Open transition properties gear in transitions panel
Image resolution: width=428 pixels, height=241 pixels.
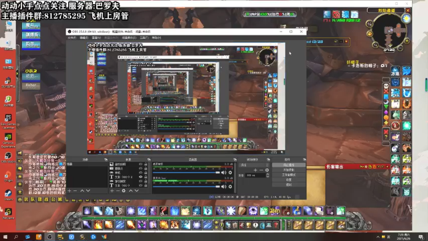click(267, 170)
